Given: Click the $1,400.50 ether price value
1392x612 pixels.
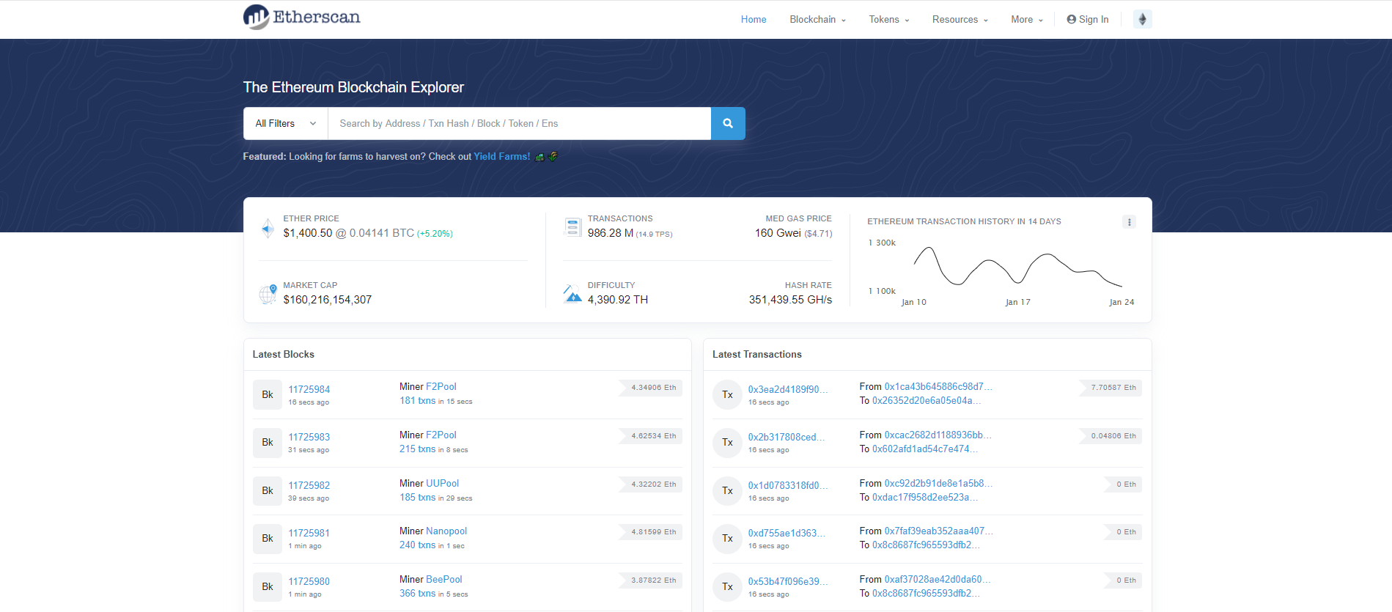Looking at the screenshot, I should click(308, 233).
